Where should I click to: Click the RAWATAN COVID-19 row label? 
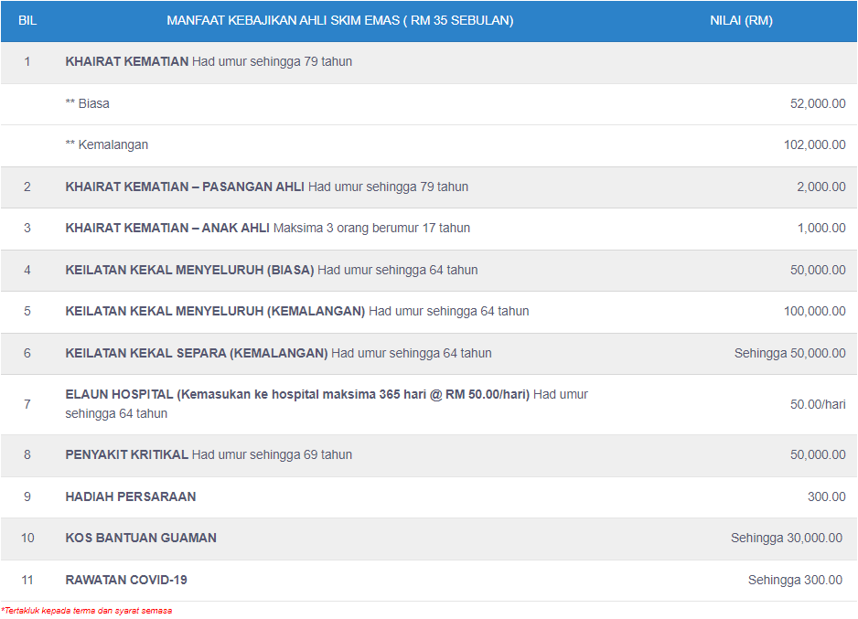click(126, 580)
